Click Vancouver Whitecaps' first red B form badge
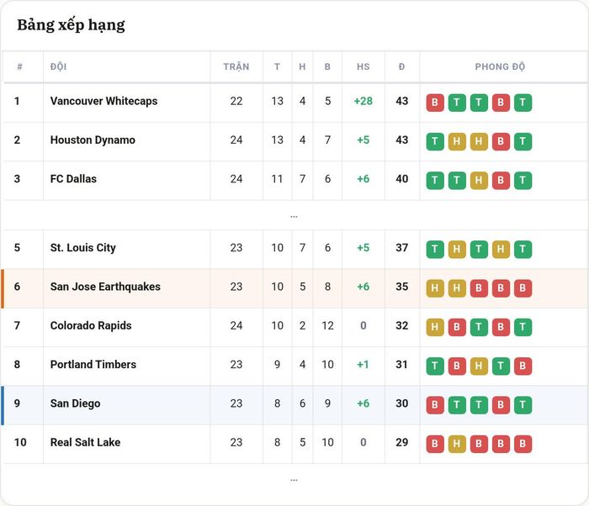This screenshot has height=506, width=589. point(435,103)
